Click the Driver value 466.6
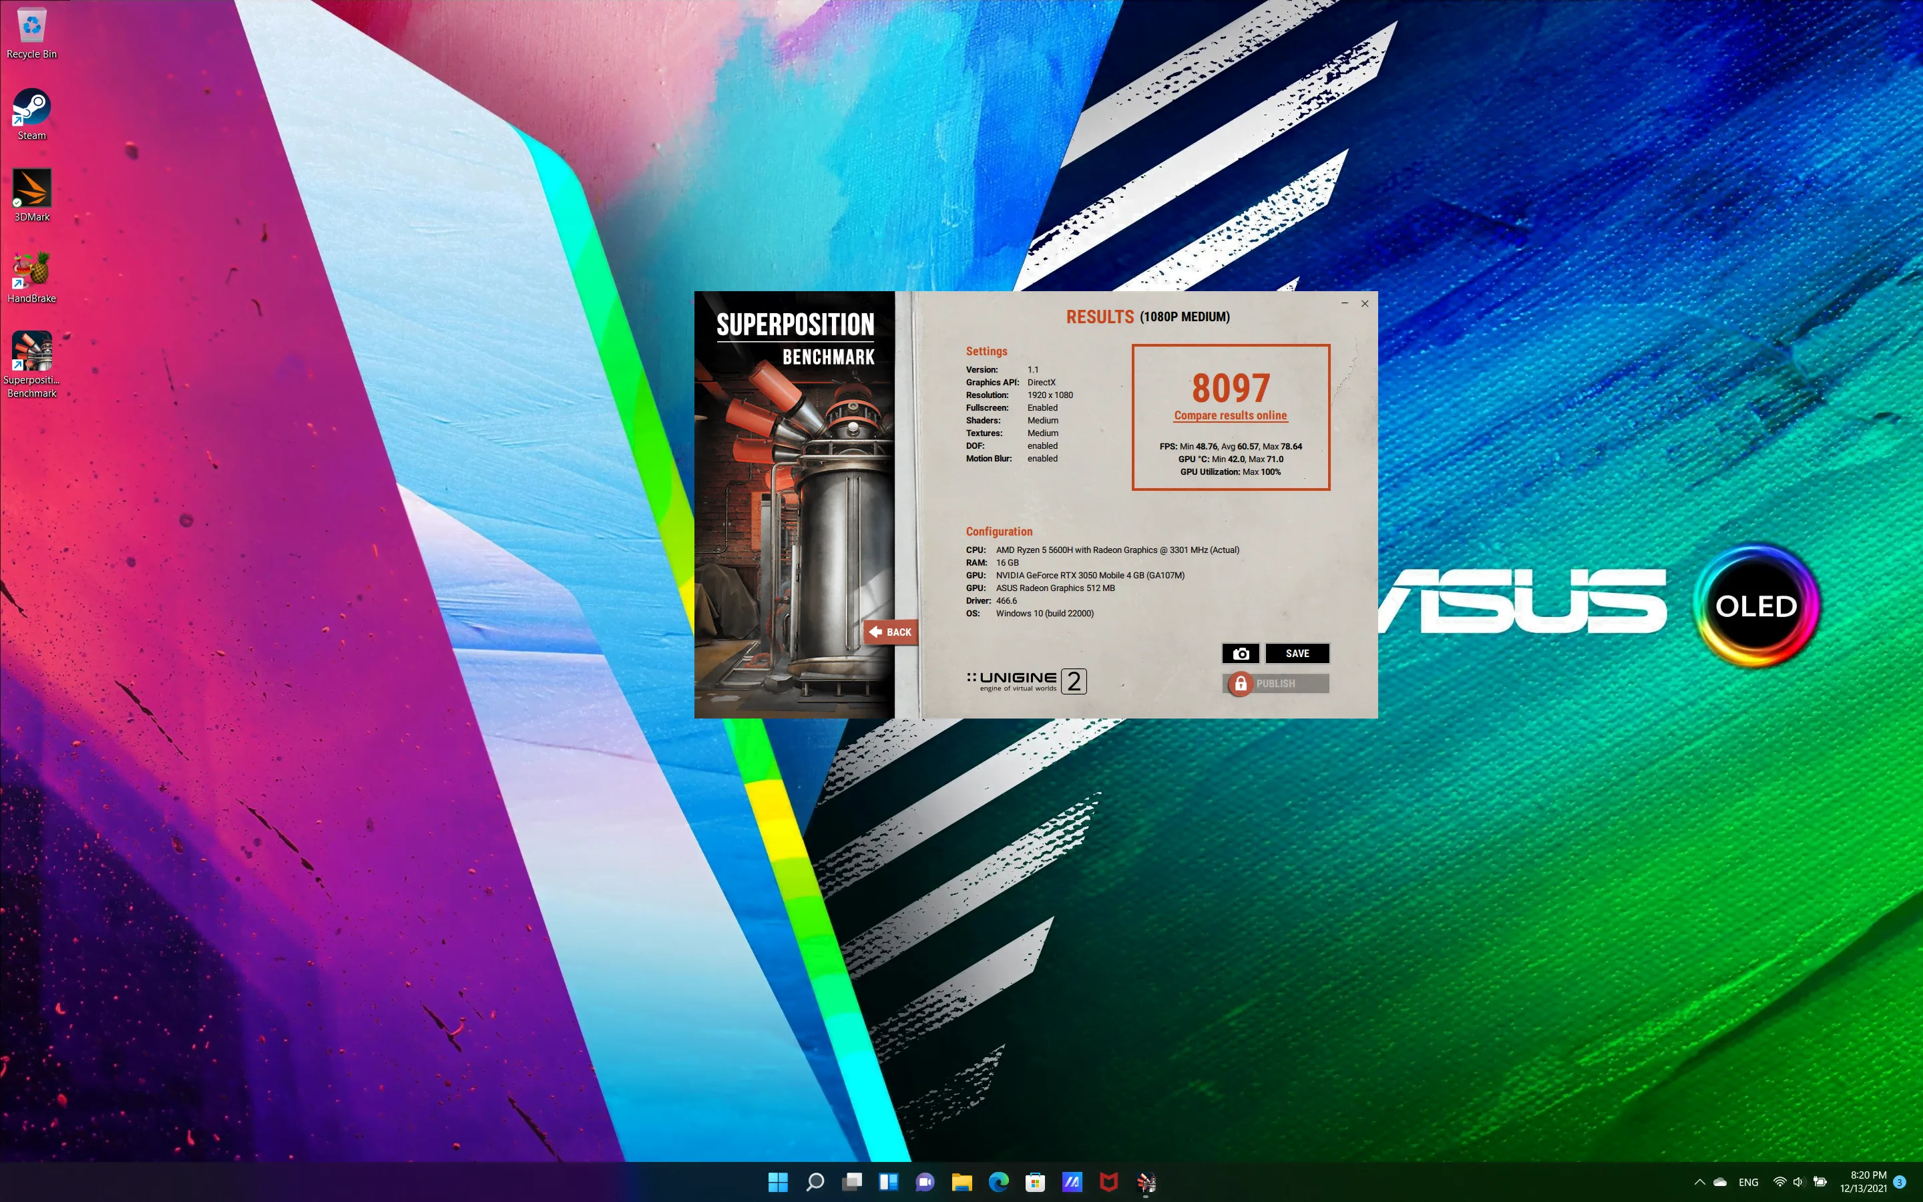1923x1202 pixels. pyautogui.click(x=1006, y=601)
